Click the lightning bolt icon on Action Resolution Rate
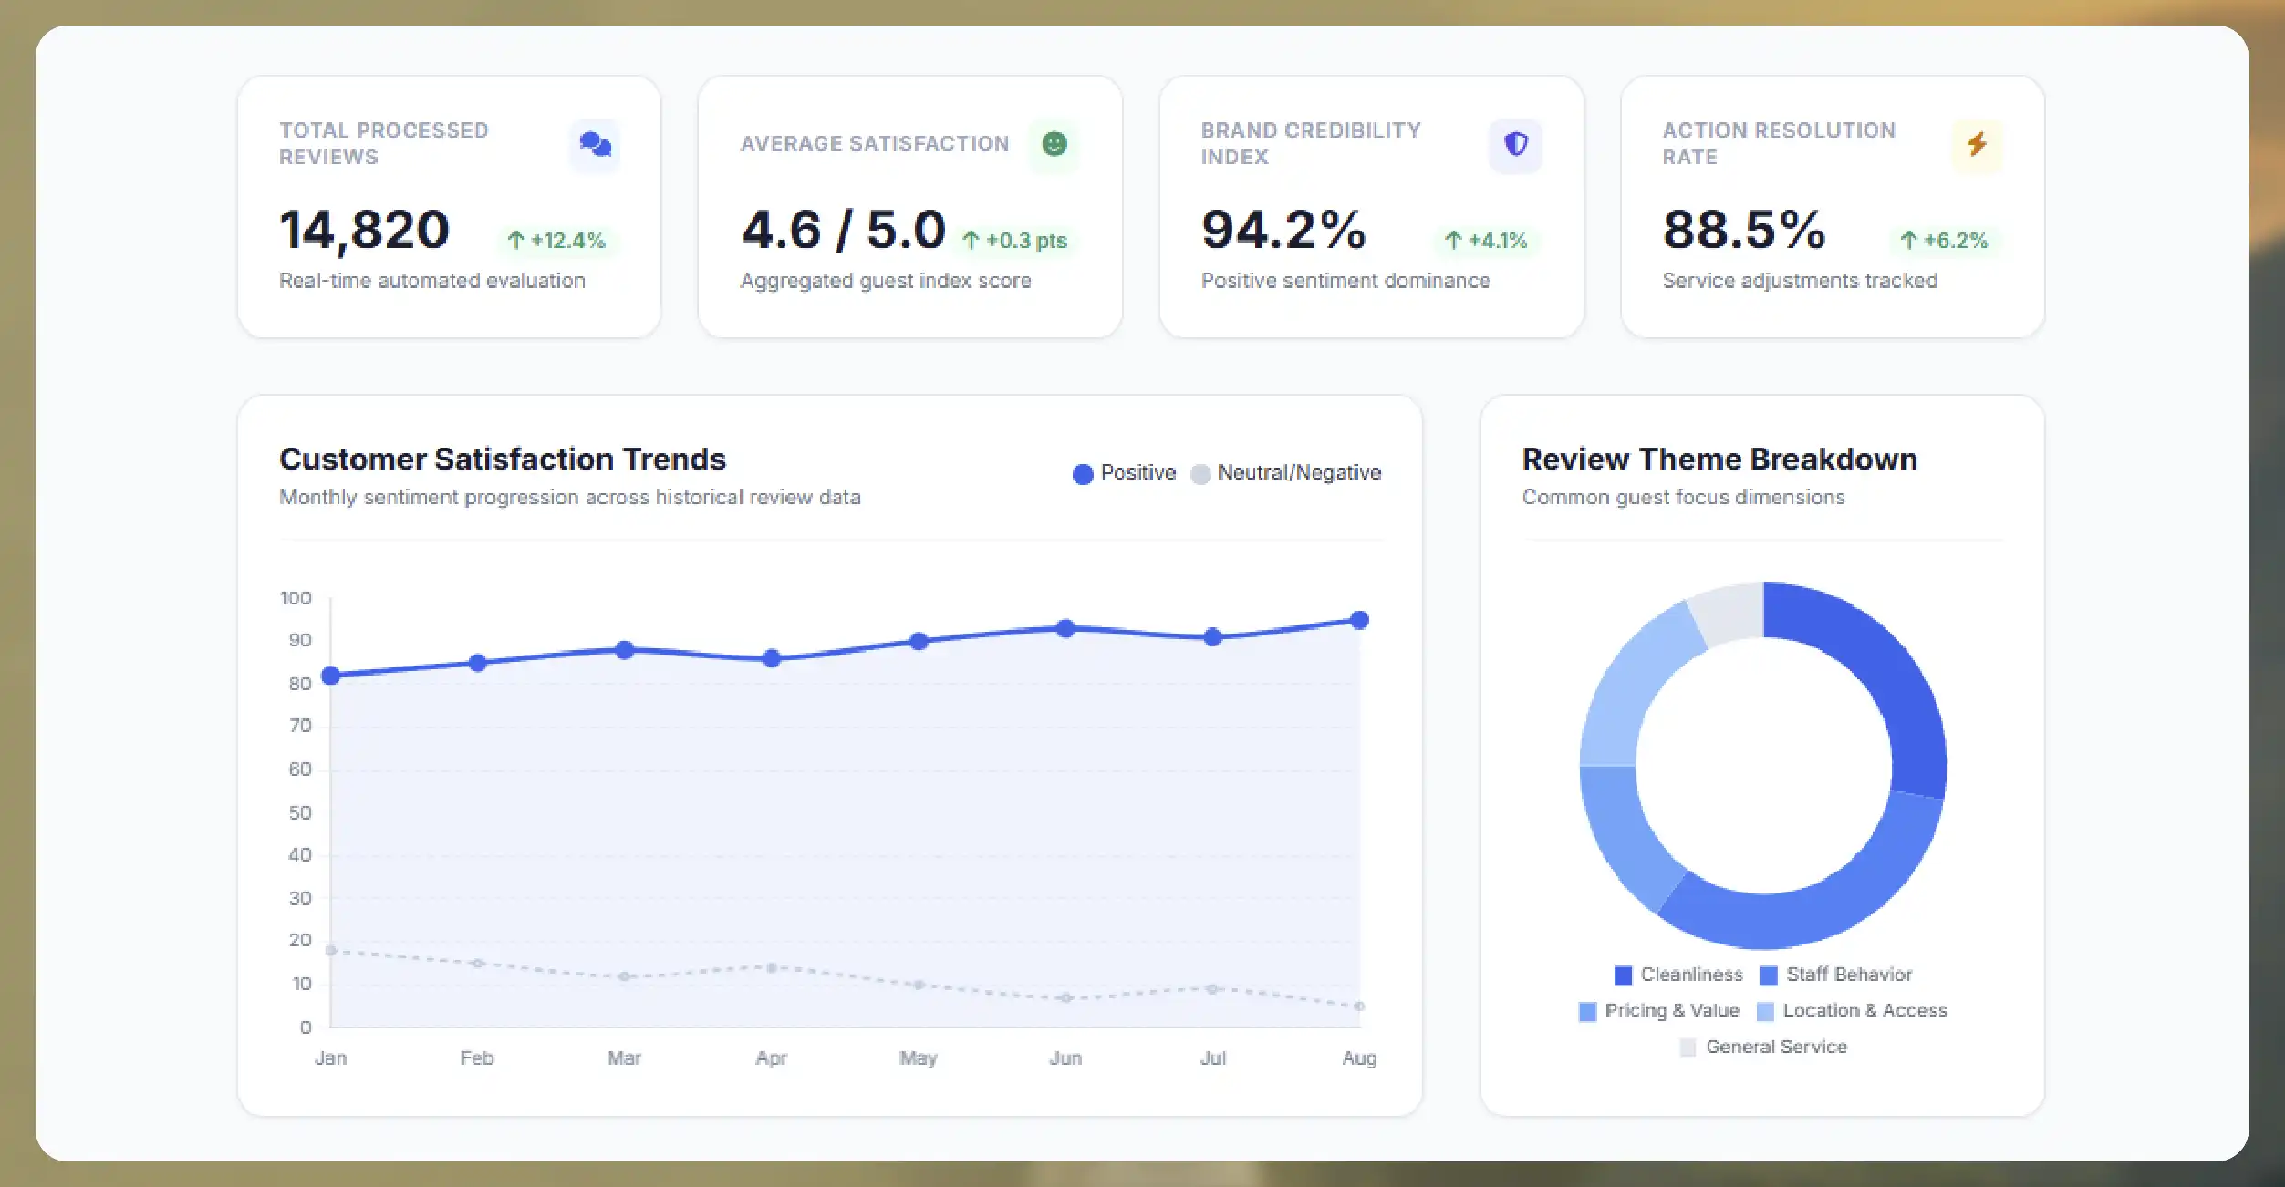Screen dimensions: 2285x1187 click(x=1977, y=144)
